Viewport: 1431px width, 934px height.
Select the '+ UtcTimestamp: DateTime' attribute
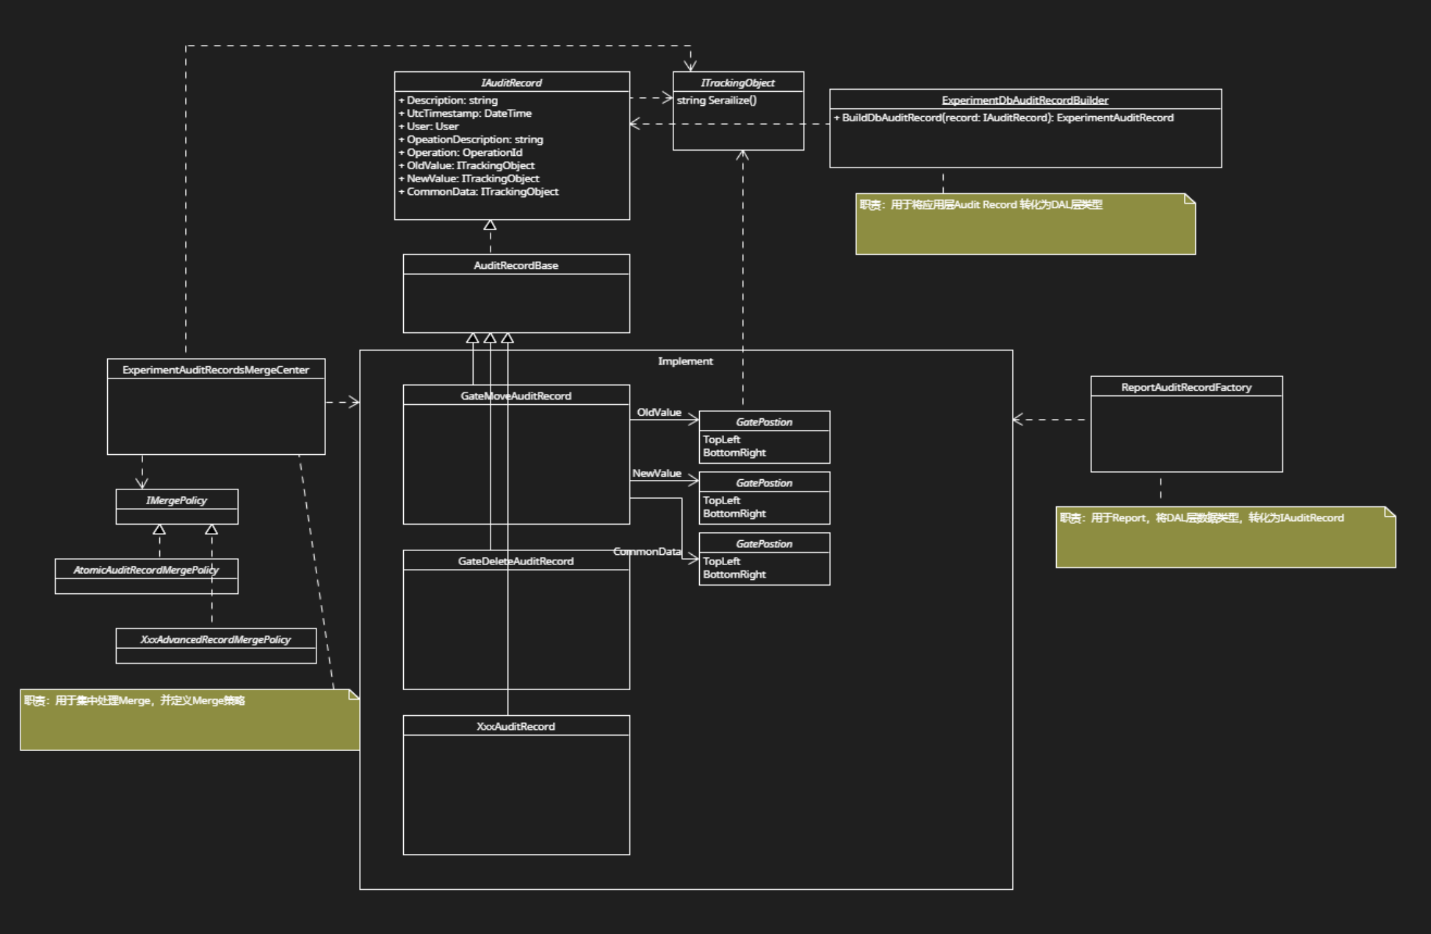pyautogui.click(x=465, y=114)
